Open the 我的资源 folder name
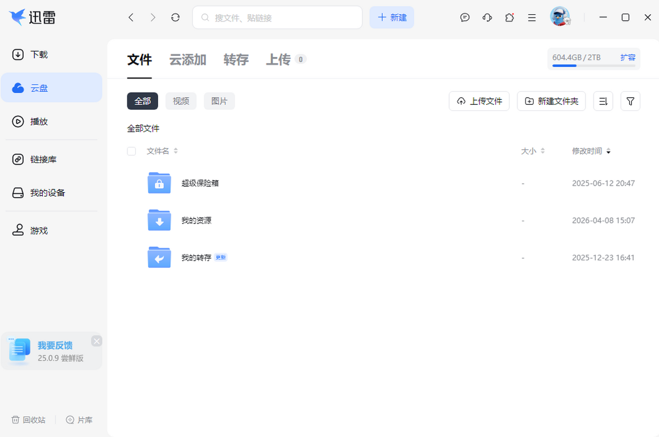Screen dimensions: 659x437 (x=196, y=220)
